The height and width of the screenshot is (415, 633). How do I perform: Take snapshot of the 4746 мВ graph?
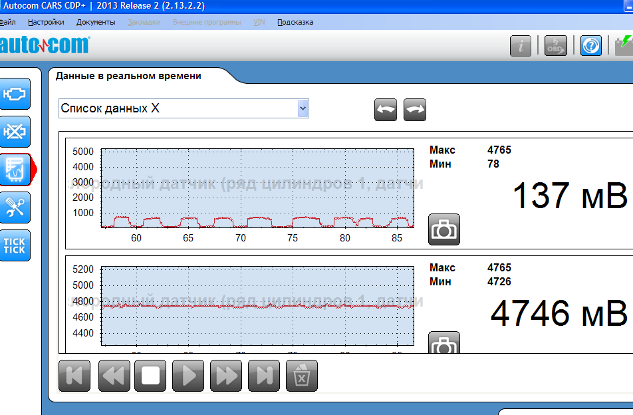tap(444, 344)
